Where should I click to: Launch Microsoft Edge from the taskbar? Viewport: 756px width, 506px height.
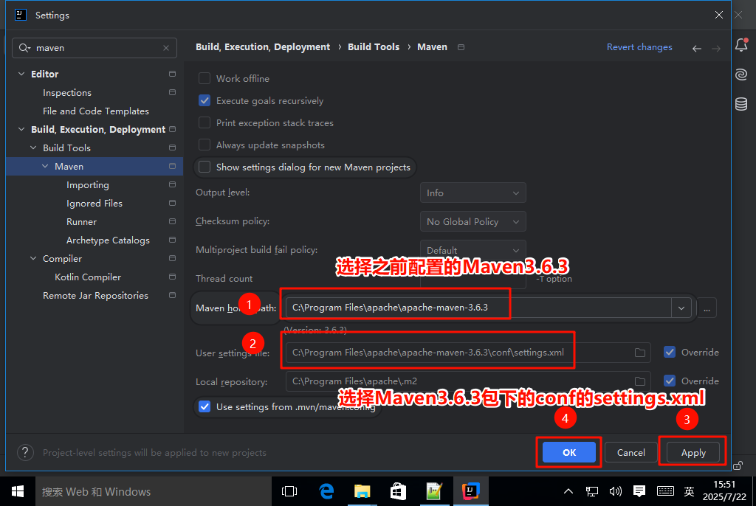326,491
